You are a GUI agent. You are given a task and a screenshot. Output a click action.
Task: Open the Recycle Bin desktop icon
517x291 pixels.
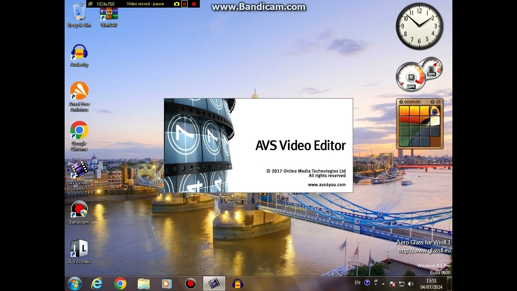tap(79, 15)
